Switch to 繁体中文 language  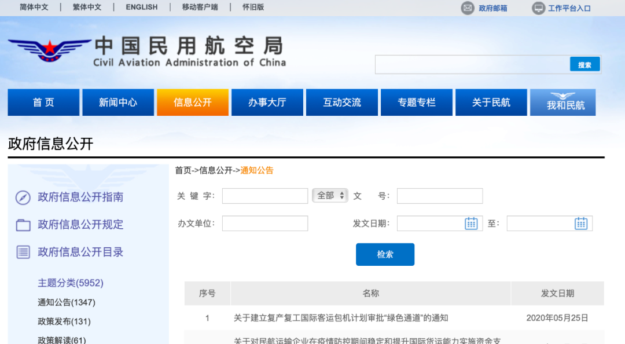87,7
